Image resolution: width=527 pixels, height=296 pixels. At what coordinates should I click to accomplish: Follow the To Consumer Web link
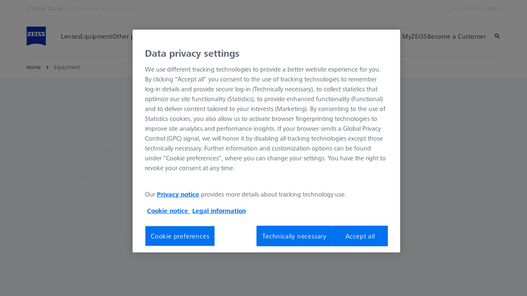[474, 9]
